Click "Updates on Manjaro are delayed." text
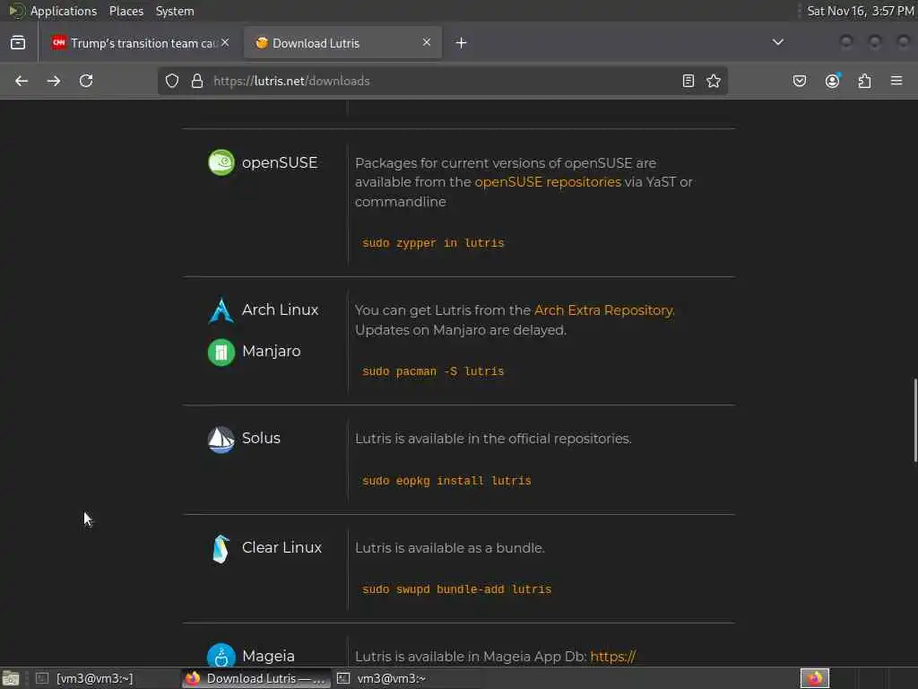918x689 pixels. tap(461, 330)
